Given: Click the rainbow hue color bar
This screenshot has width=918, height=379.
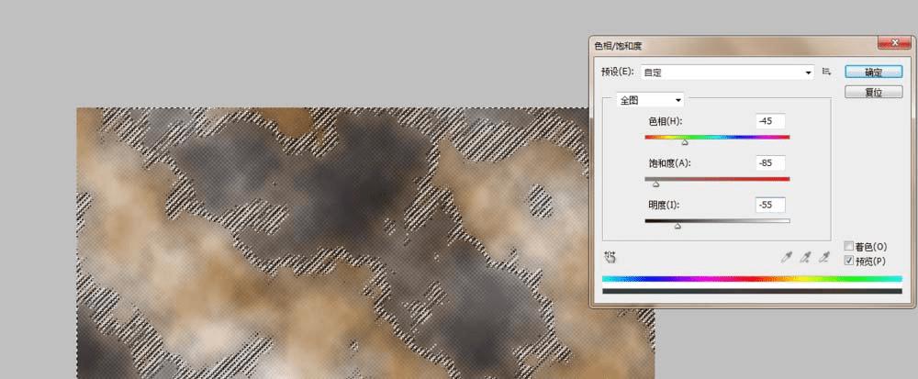Looking at the screenshot, I should (752, 279).
